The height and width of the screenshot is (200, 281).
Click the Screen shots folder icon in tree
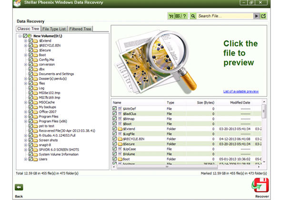36,140
